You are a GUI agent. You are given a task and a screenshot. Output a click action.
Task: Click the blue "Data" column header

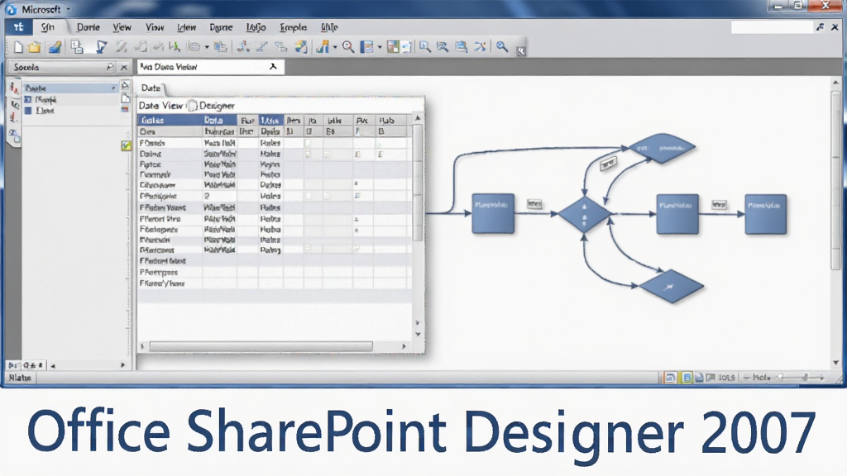pyautogui.click(x=219, y=120)
